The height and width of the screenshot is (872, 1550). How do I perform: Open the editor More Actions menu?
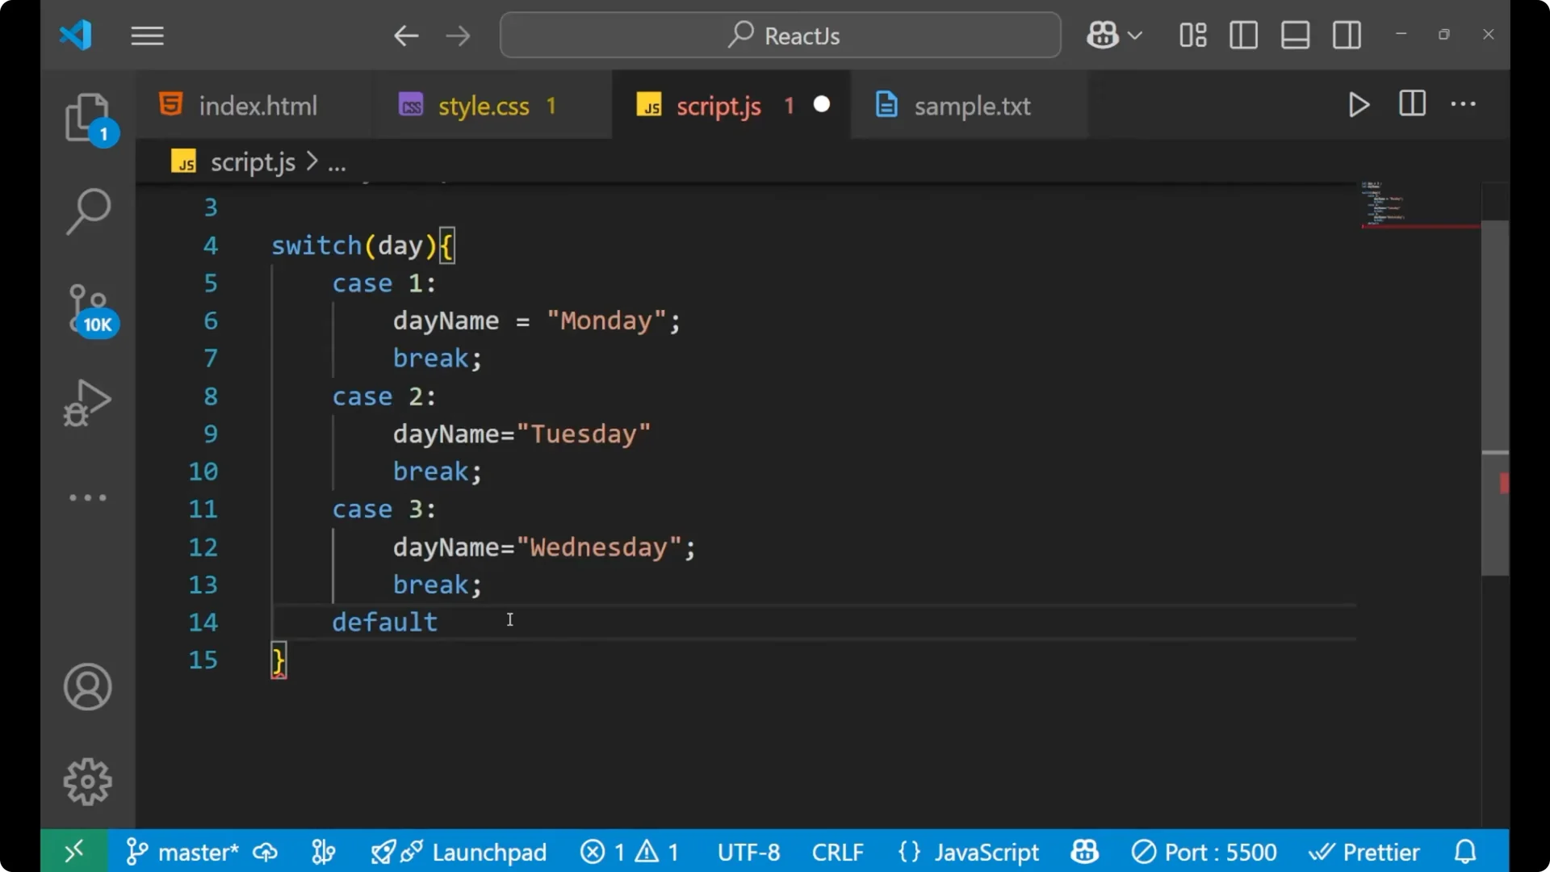pos(1464,105)
